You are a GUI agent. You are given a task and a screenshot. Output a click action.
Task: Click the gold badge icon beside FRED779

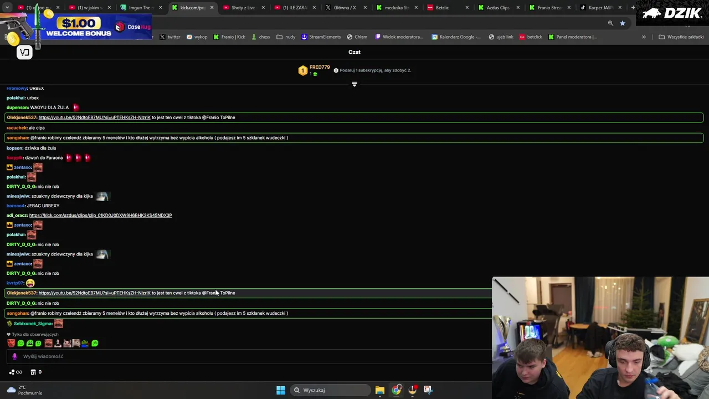click(302, 70)
